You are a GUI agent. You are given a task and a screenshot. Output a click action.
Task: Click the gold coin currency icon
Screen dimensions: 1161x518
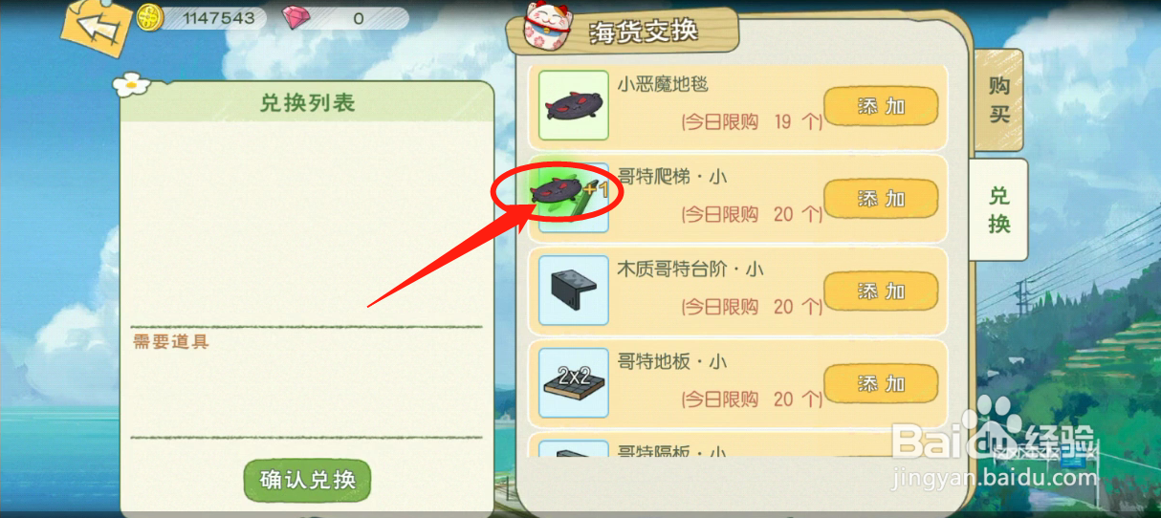[x=150, y=17]
